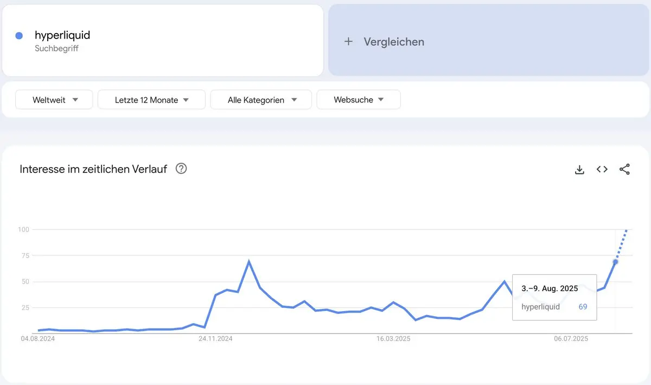Open the embed code icon

pos(602,169)
